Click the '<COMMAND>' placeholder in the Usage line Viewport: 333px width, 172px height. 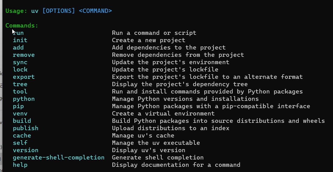pyautogui.click(x=95, y=11)
